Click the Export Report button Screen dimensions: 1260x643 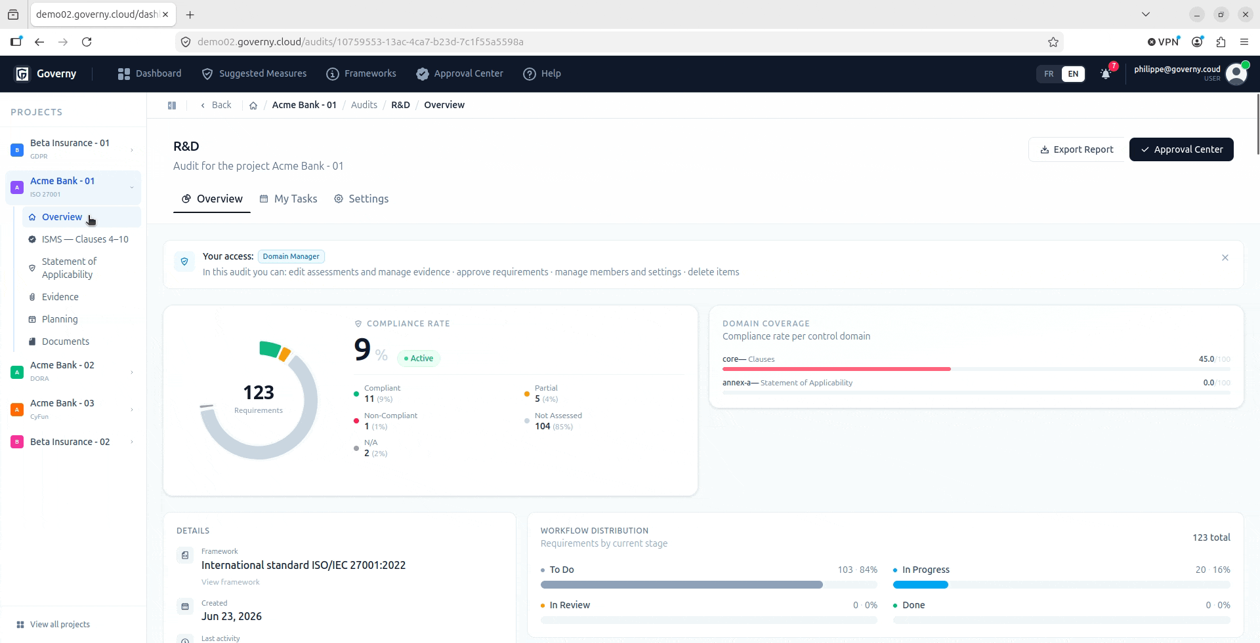pyautogui.click(x=1076, y=149)
